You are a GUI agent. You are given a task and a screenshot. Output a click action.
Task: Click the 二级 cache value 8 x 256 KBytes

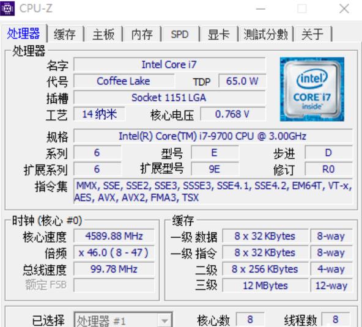[x=265, y=269]
